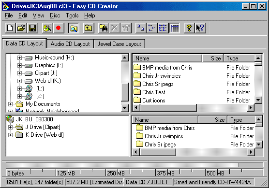Switch to Large icons view

[x=141, y=28]
